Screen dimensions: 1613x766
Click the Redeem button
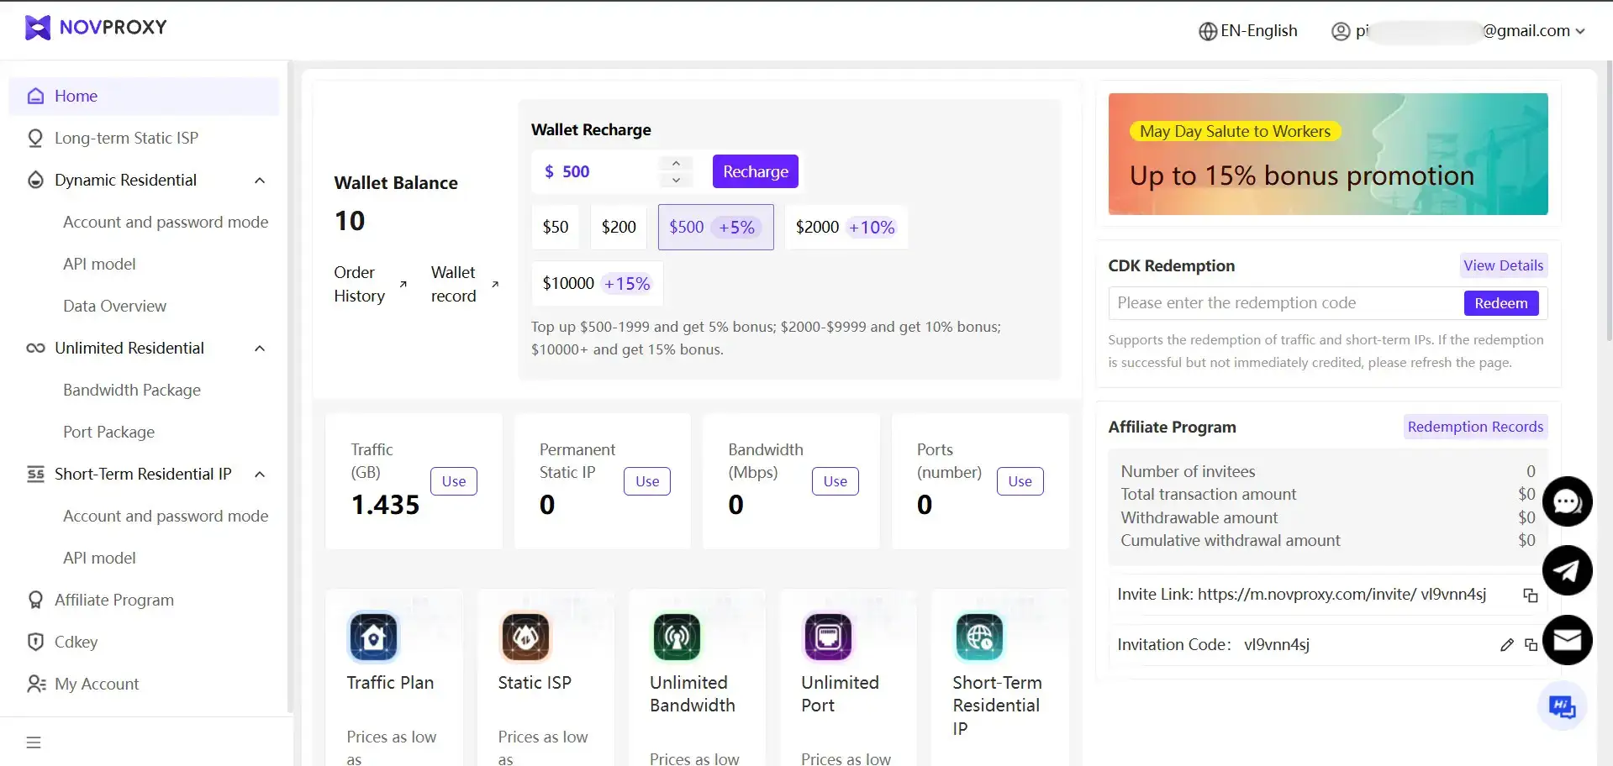pos(1500,303)
